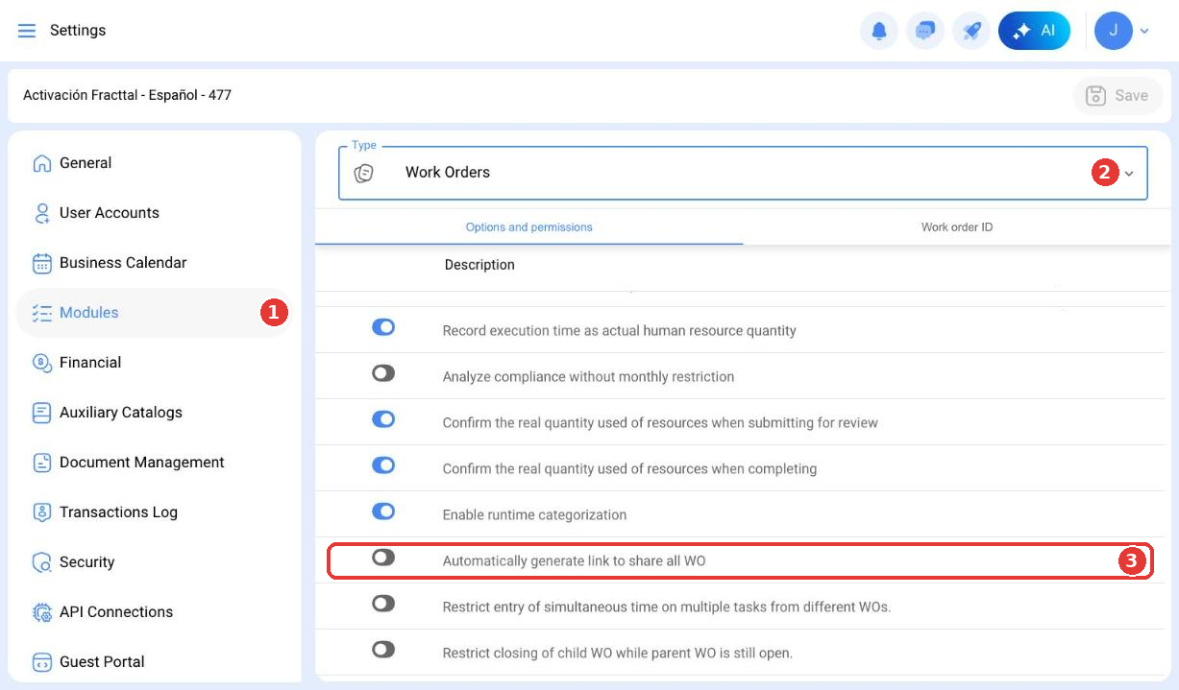Click 'Analyze compliance without monthly restriction' text
1179x690 pixels.
[x=588, y=377]
